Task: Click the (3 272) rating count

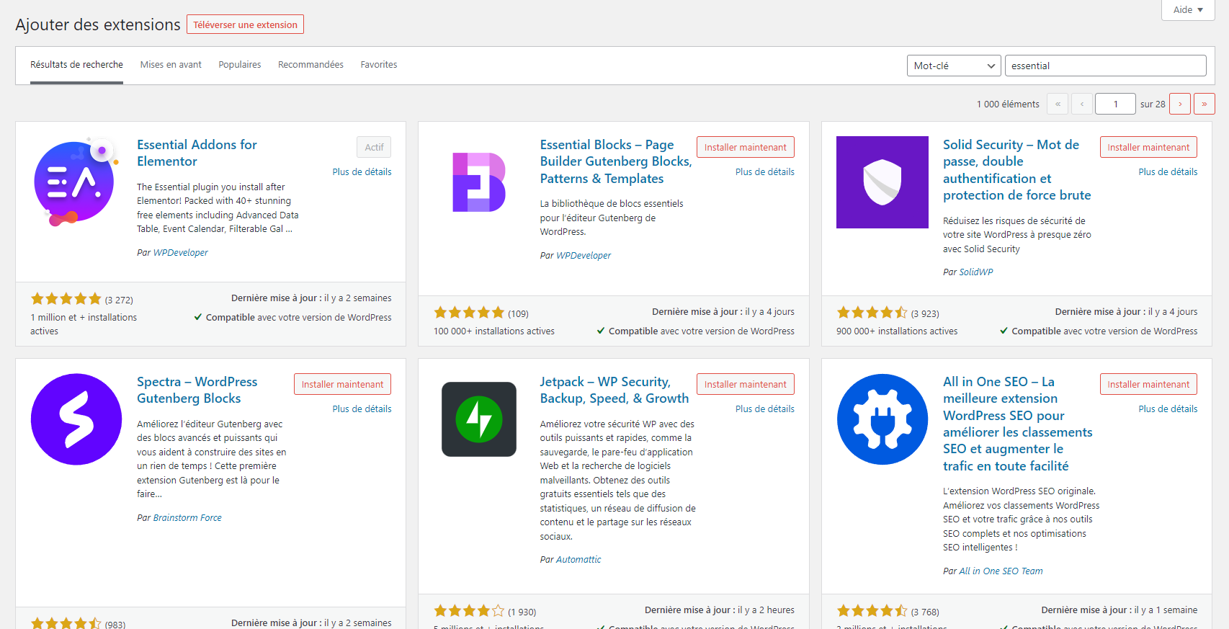Action: [x=119, y=300]
